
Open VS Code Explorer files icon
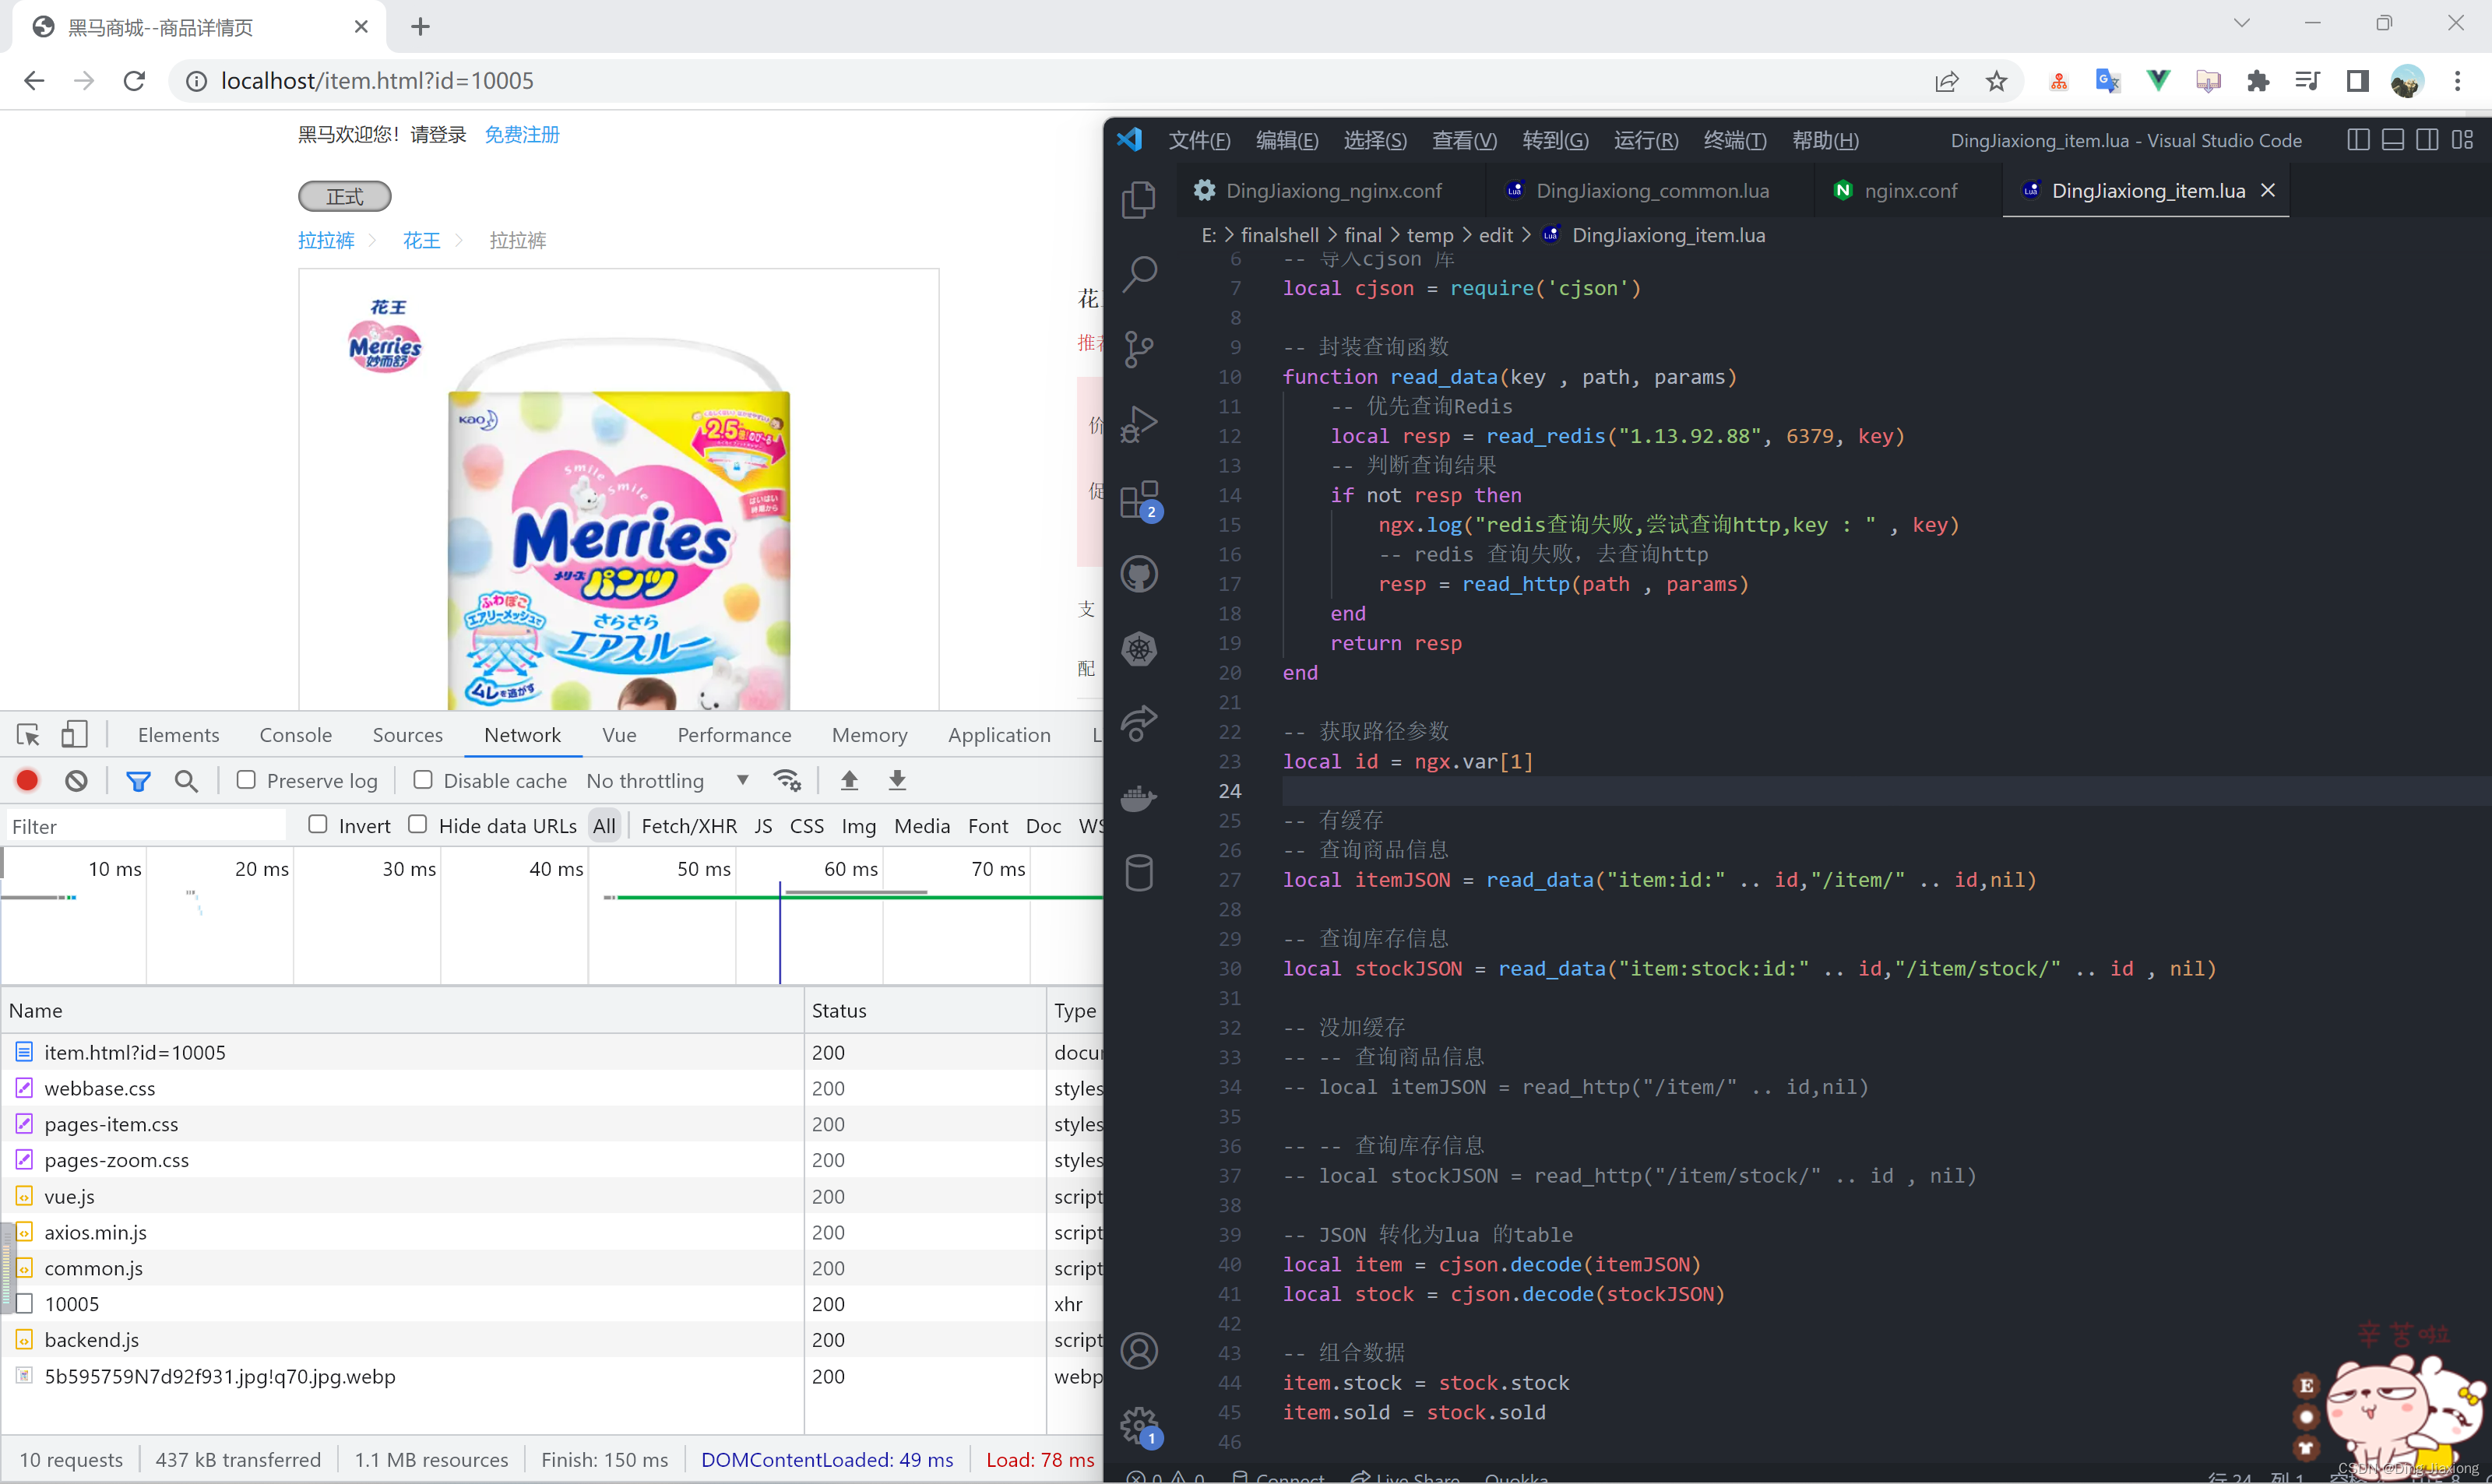1139,200
